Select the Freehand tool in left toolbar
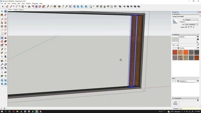 [x=6, y=19]
